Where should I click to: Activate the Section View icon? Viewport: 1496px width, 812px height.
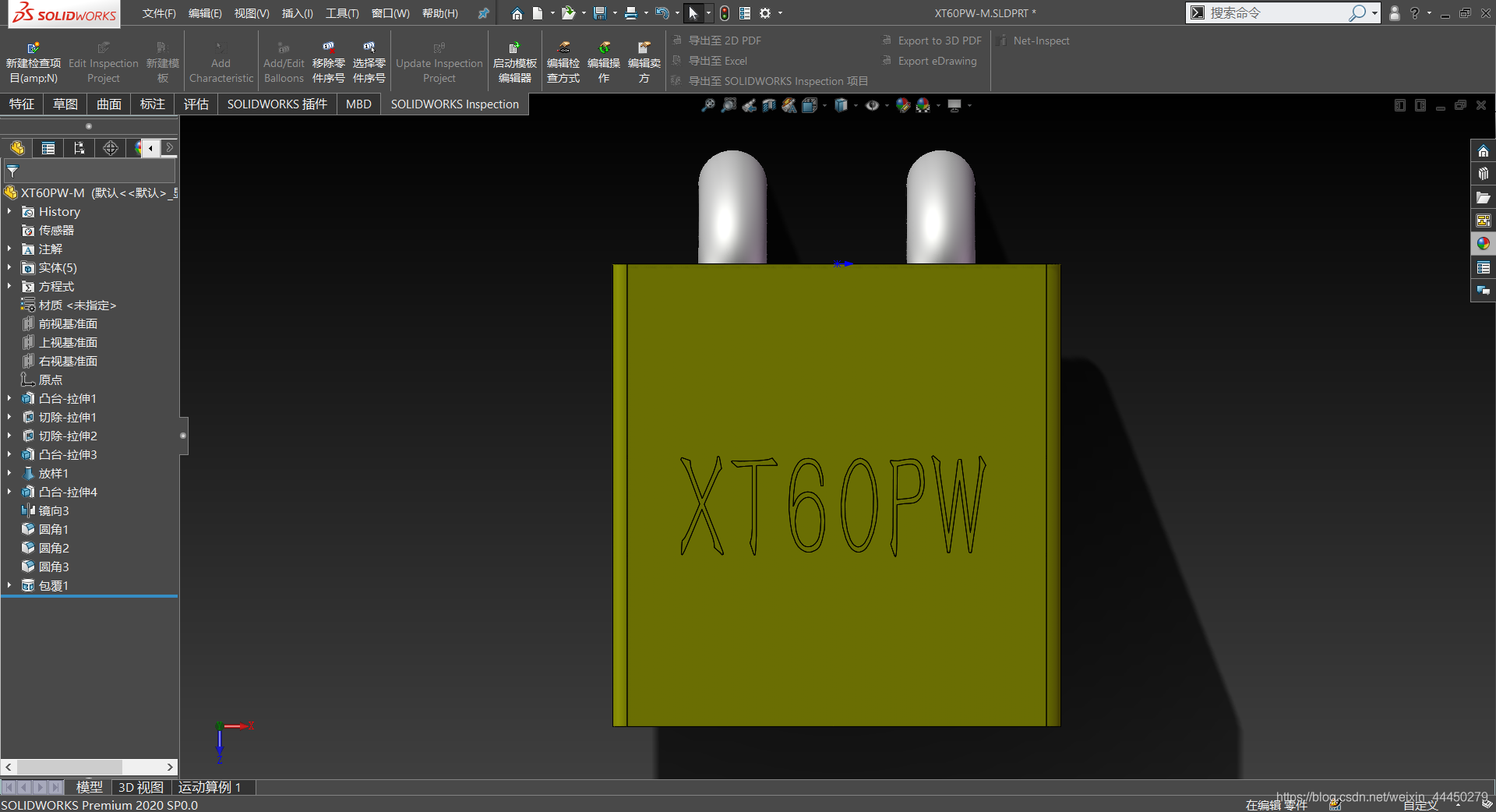(769, 105)
